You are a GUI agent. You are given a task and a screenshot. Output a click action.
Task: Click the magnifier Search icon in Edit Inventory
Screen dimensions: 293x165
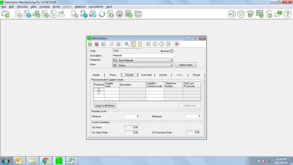(127, 44)
